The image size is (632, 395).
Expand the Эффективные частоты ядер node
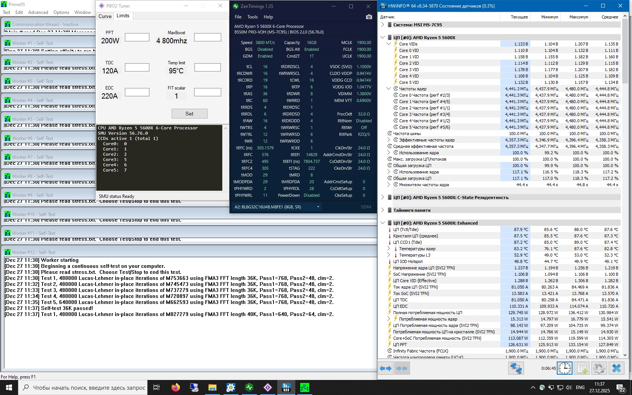pyautogui.click(x=389, y=140)
